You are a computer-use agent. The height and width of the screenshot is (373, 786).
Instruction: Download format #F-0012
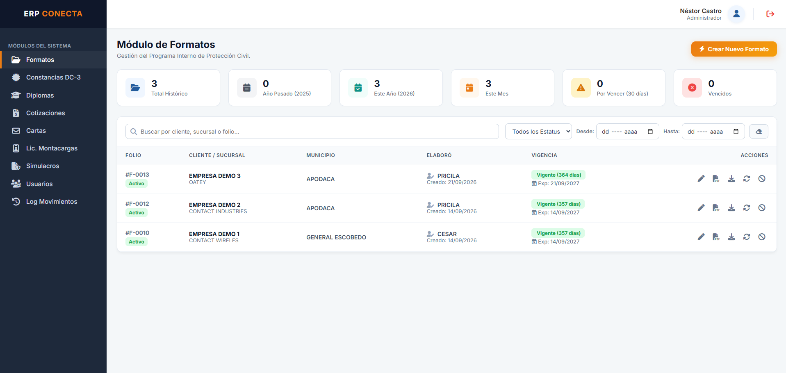coord(731,208)
